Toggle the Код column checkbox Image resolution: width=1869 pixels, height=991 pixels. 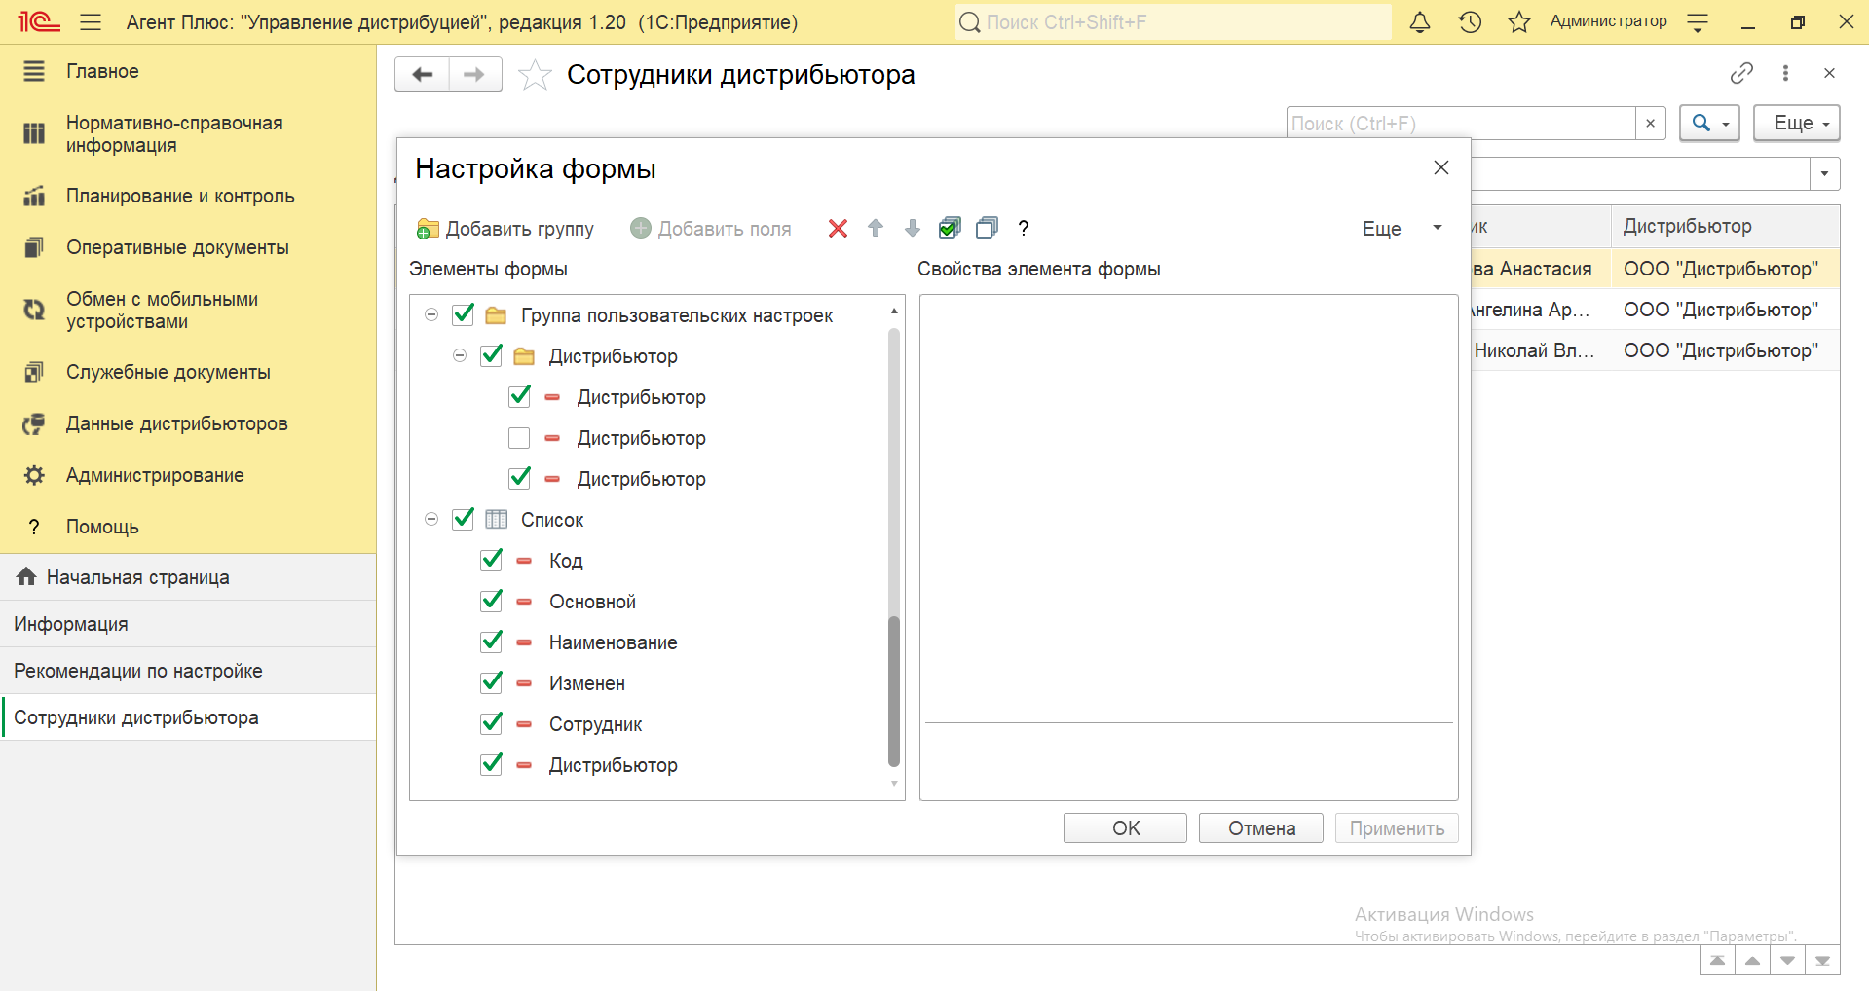492,560
